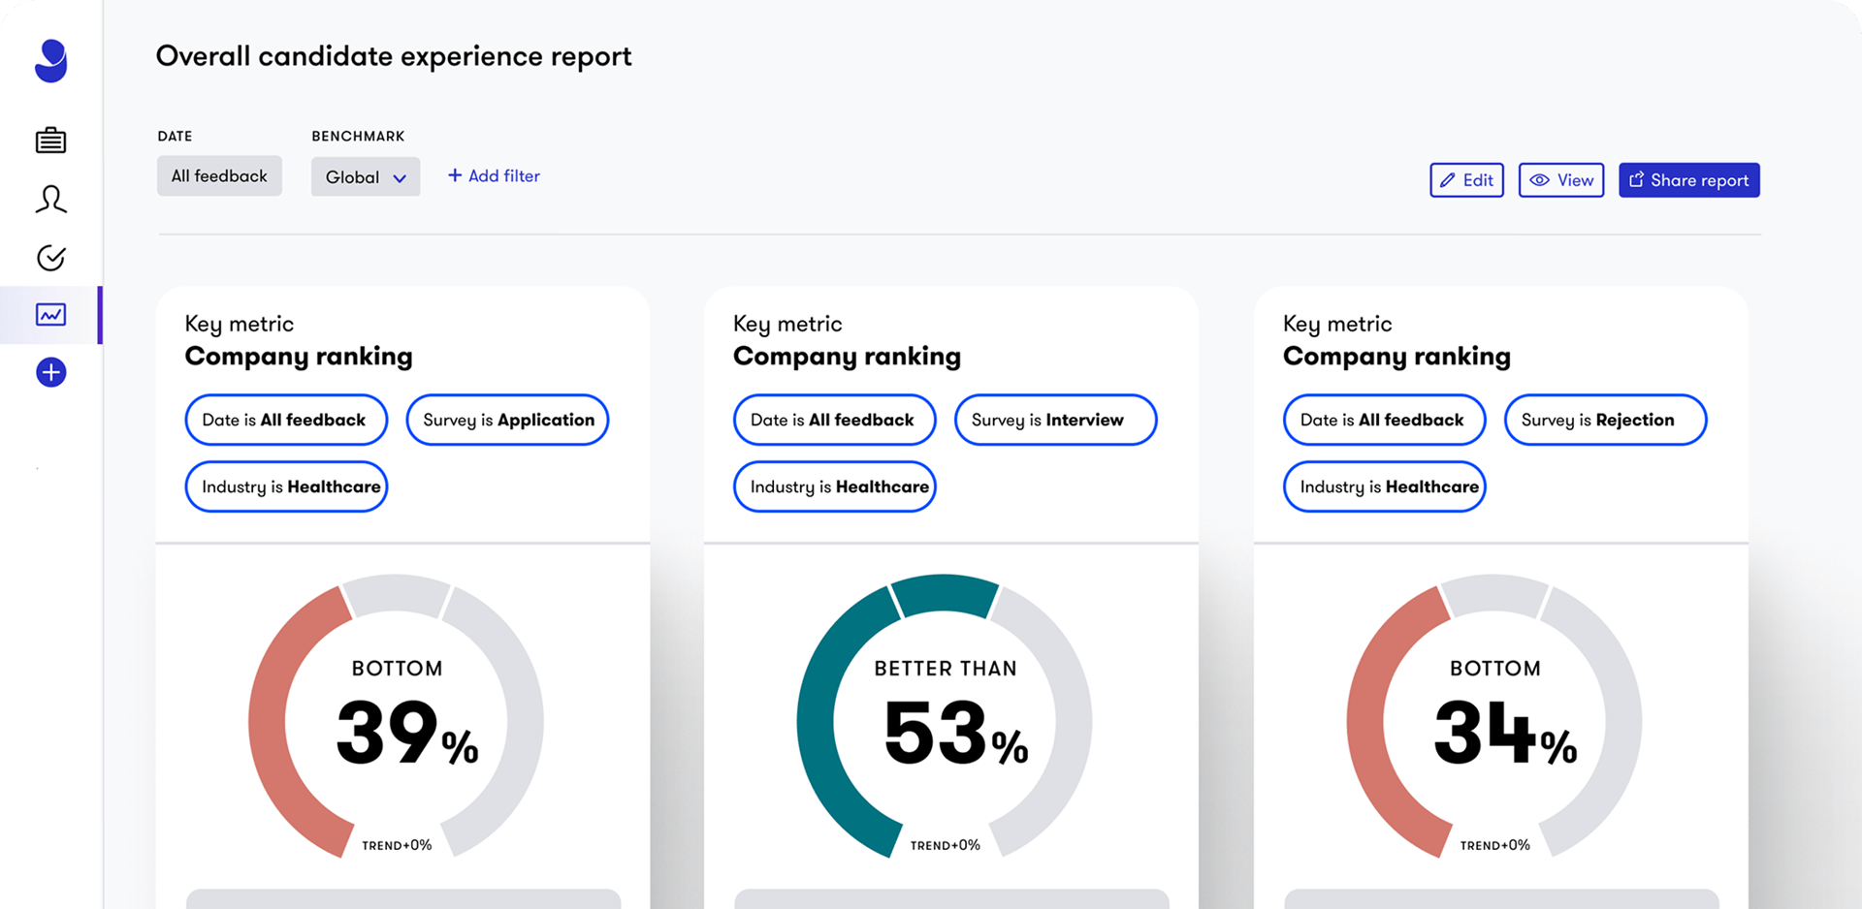Click the Bottom 34% donut gauge

click(x=1494, y=717)
